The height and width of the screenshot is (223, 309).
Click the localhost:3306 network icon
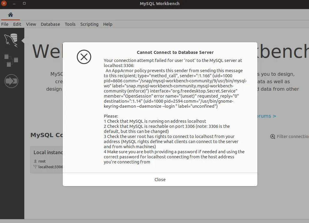click(35, 166)
